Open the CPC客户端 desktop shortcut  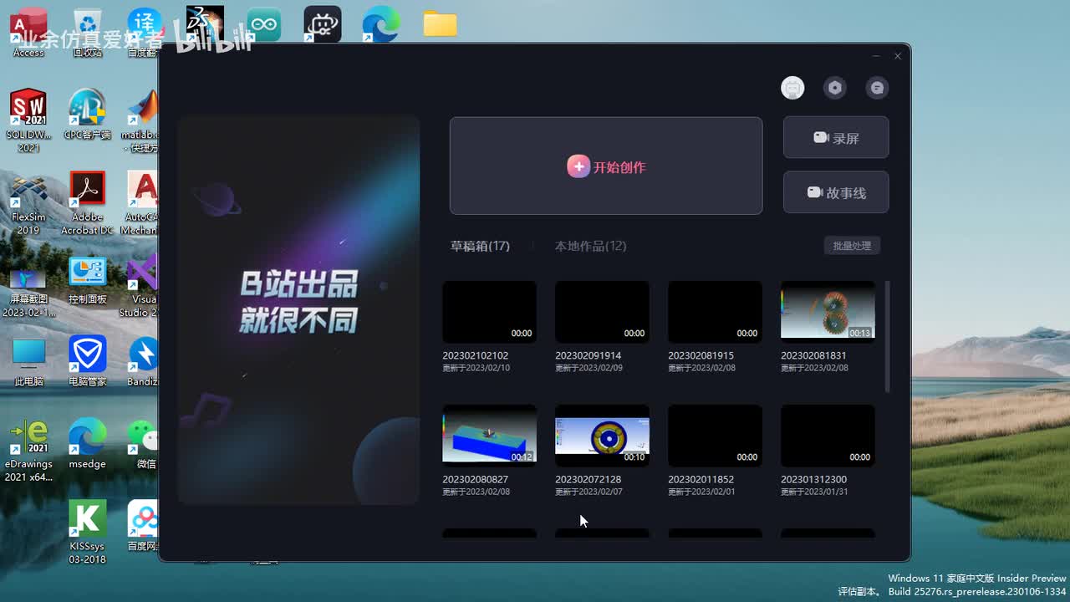pyautogui.click(x=87, y=115)
